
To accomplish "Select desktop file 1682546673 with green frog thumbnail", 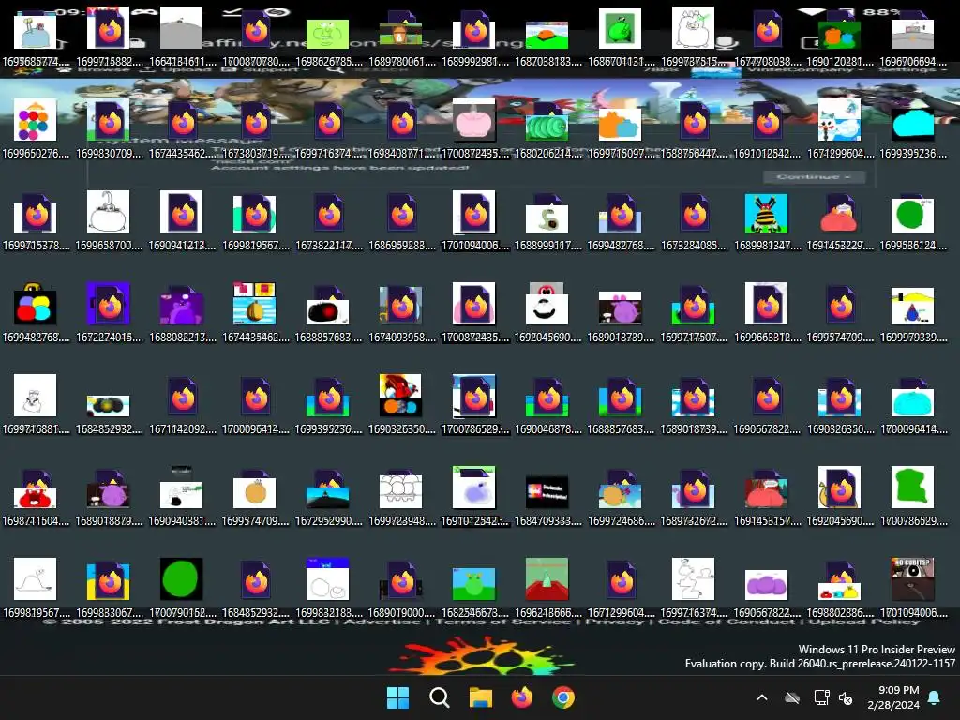I will tap(474, 589).
